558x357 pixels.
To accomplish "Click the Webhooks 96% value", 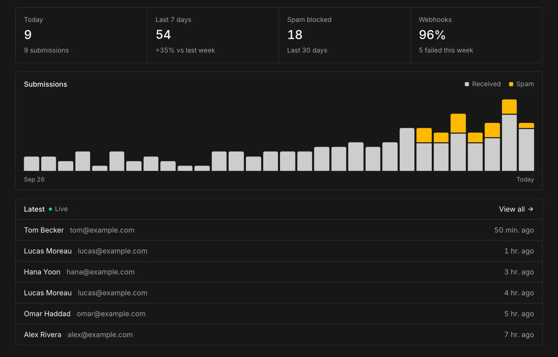I will pyautogui.click(x=432, y=35).
